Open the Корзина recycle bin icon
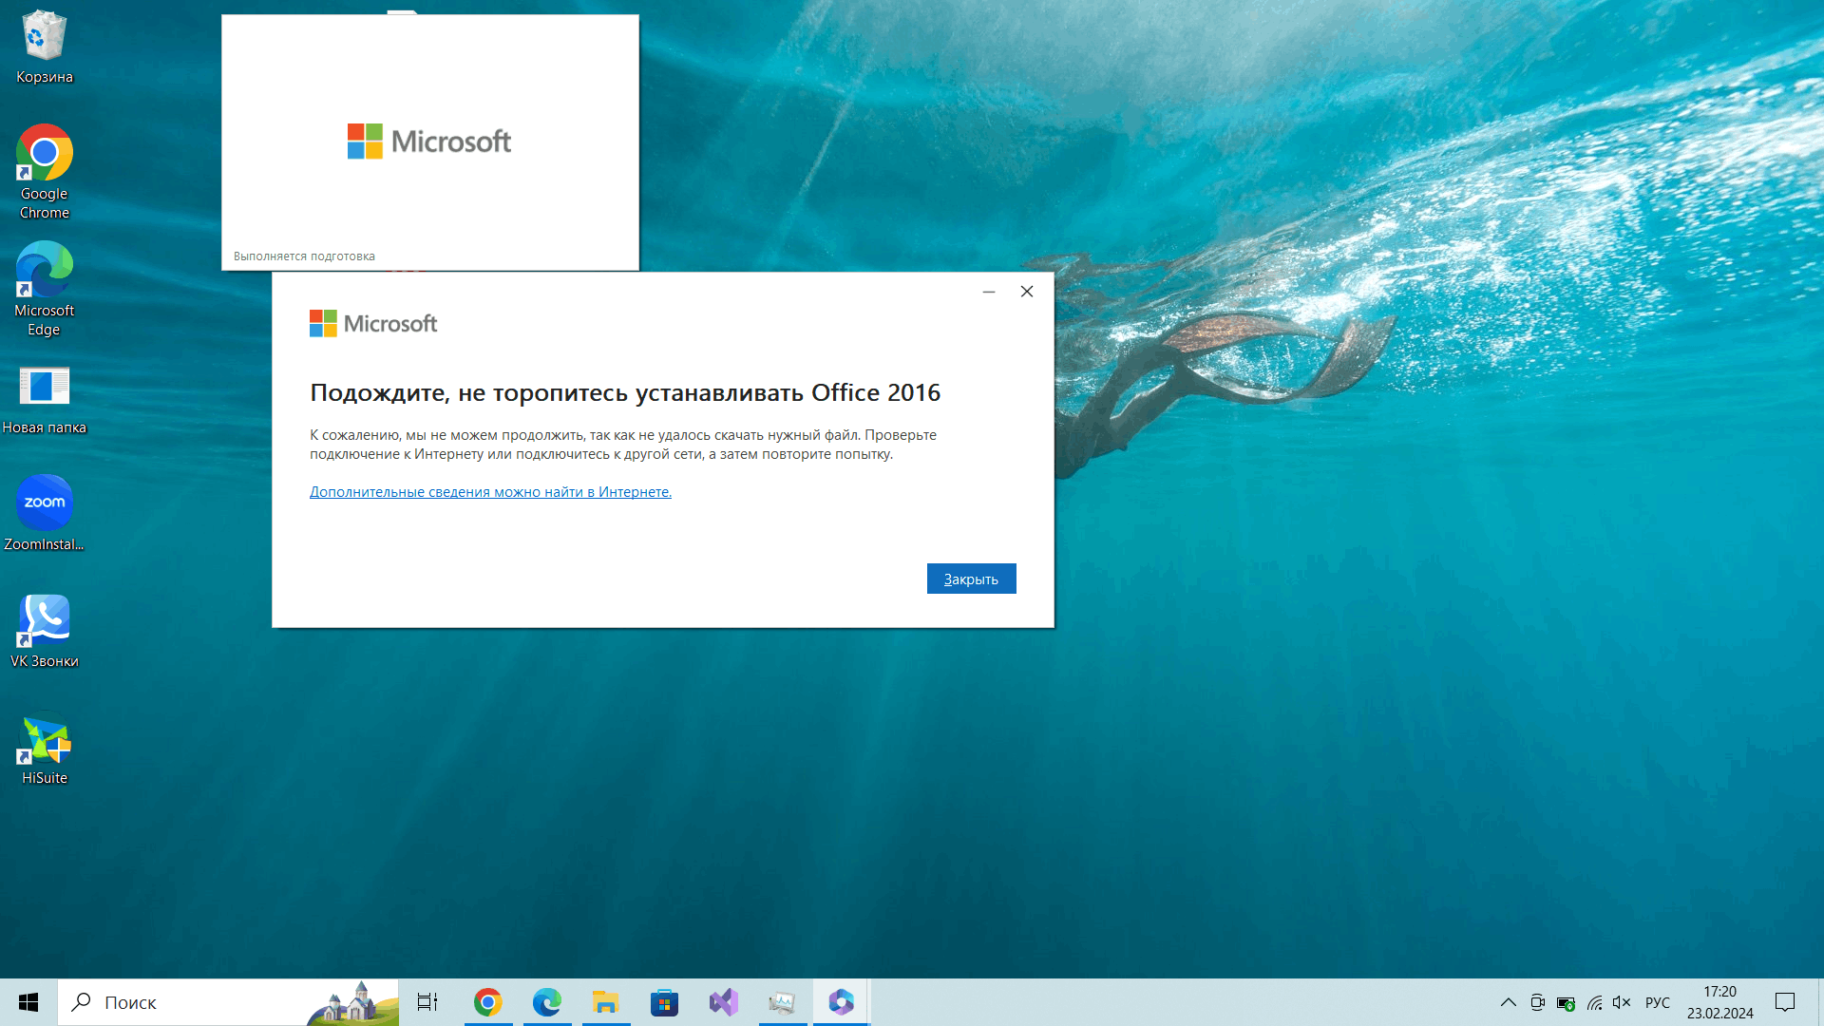 (x=45, y=47)
